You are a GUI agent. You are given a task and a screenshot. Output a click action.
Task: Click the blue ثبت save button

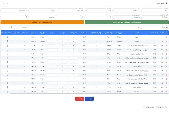click(89, 99)
